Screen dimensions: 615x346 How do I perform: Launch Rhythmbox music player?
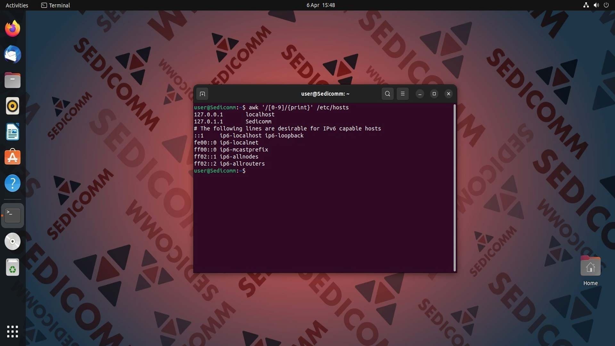tap(12, 106)
